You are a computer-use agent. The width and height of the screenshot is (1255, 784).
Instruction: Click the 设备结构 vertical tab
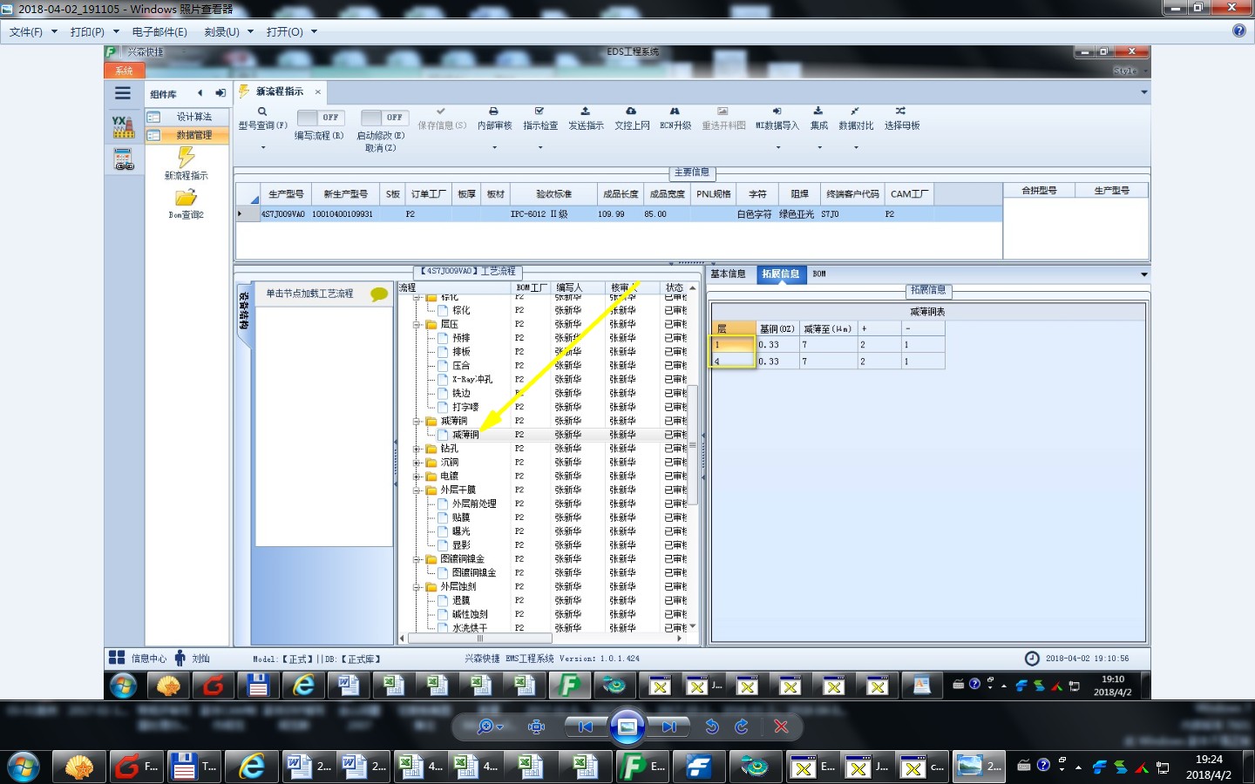pyautogui.click(x=243, y=312)
